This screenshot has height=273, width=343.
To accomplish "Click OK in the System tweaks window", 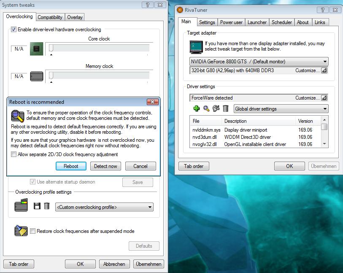I will [80, 264].
